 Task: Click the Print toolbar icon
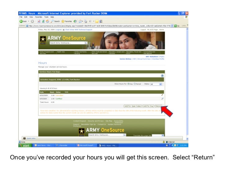(x=86, y=21)
